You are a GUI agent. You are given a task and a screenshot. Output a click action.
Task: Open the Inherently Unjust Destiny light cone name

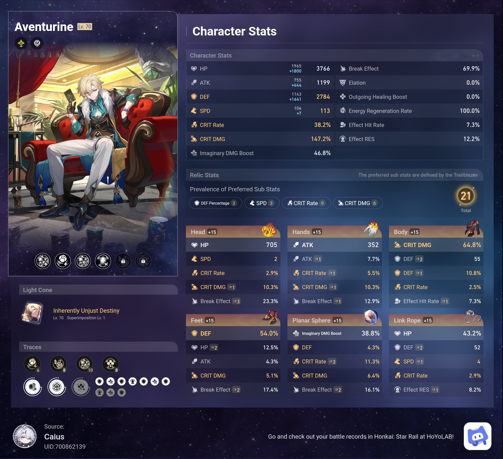86,311
